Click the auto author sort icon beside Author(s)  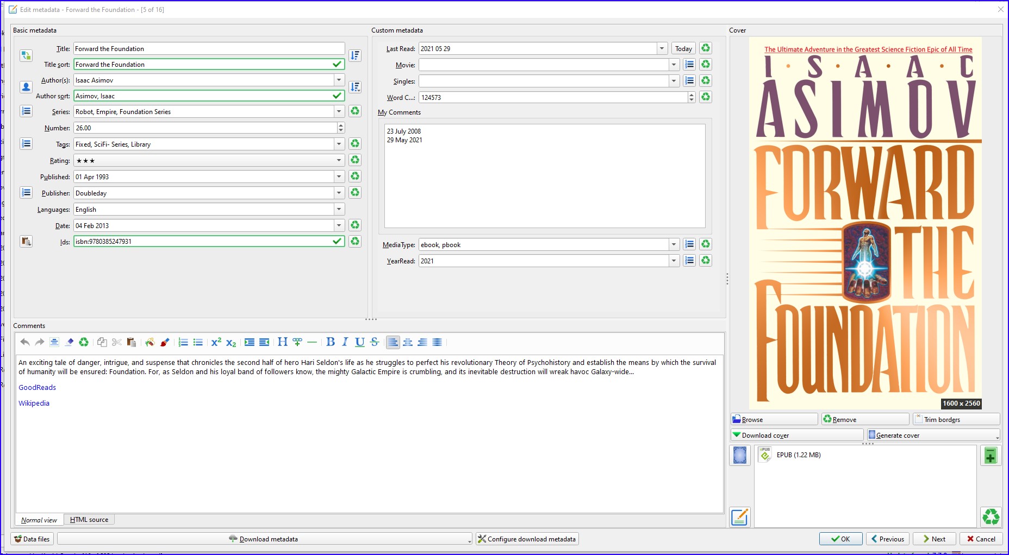pos(355,87)
